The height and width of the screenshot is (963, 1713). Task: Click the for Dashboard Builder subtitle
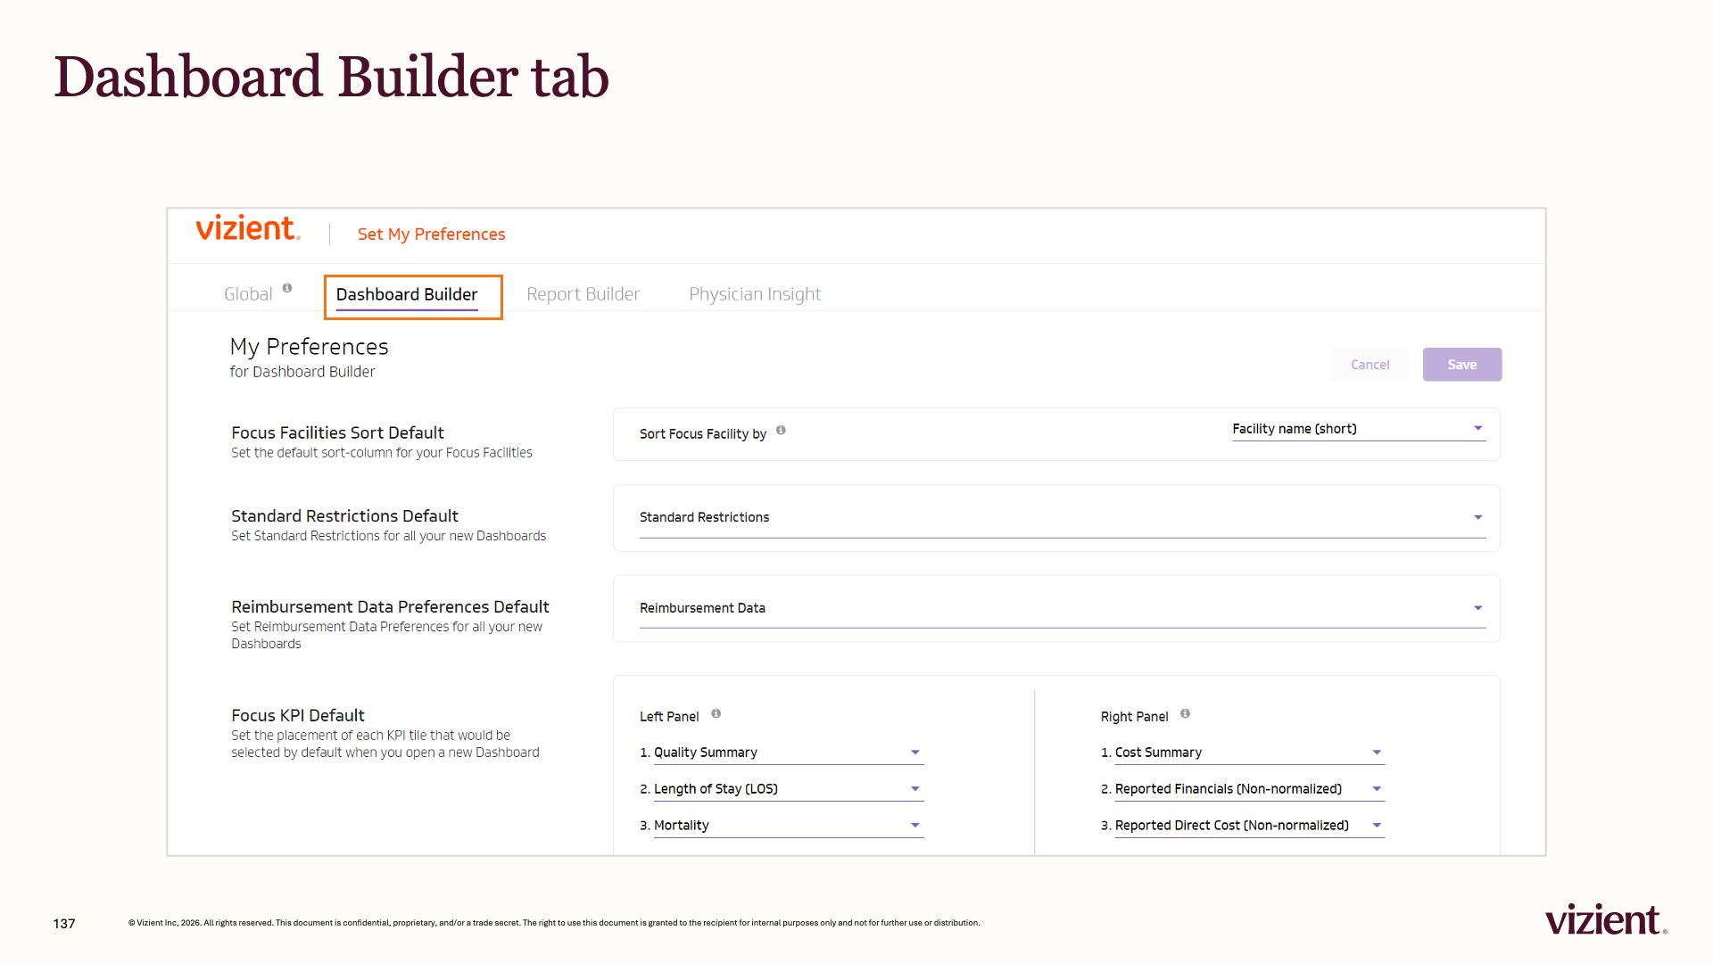point(302,372)
